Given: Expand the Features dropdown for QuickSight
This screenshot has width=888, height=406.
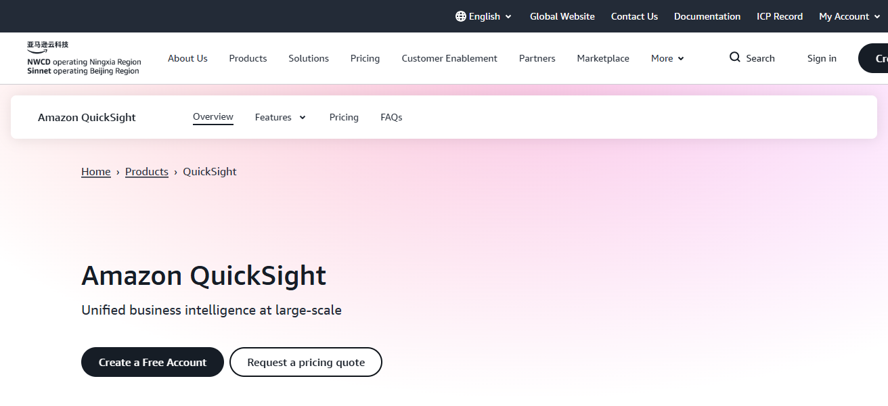Looking at the screenshot, I should (x=280, y=117).
